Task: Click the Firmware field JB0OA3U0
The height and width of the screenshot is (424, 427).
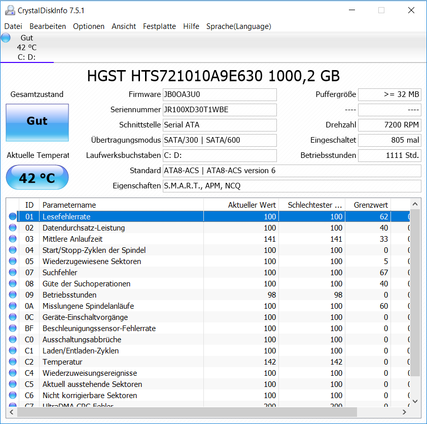Action: click(x=220, y=94)
